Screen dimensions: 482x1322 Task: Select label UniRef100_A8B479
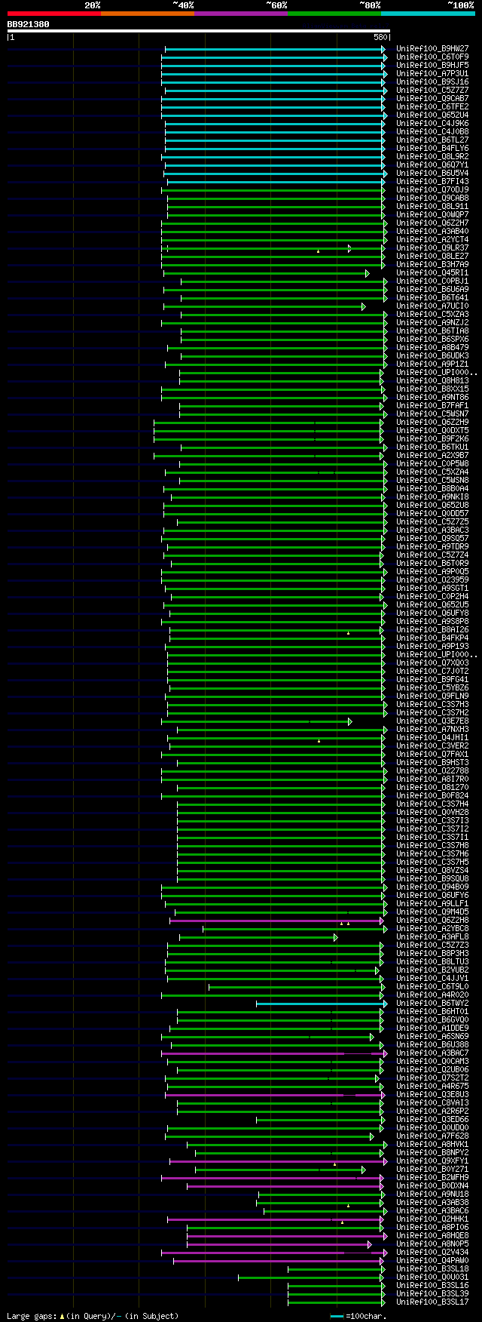click(432, 348)
